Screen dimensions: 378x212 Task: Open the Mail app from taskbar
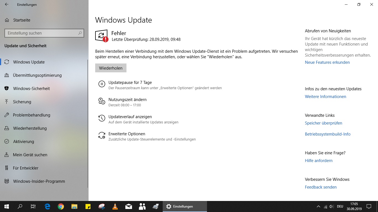point(129,206)
